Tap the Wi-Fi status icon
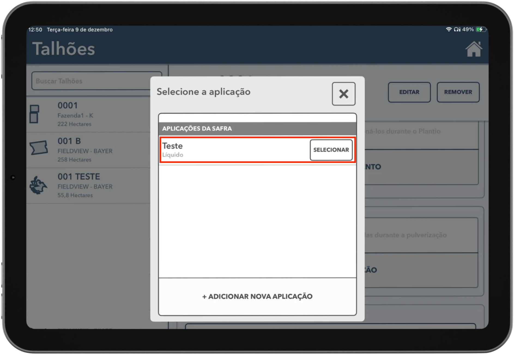This screenshot has height=354, width=514. 449,29
